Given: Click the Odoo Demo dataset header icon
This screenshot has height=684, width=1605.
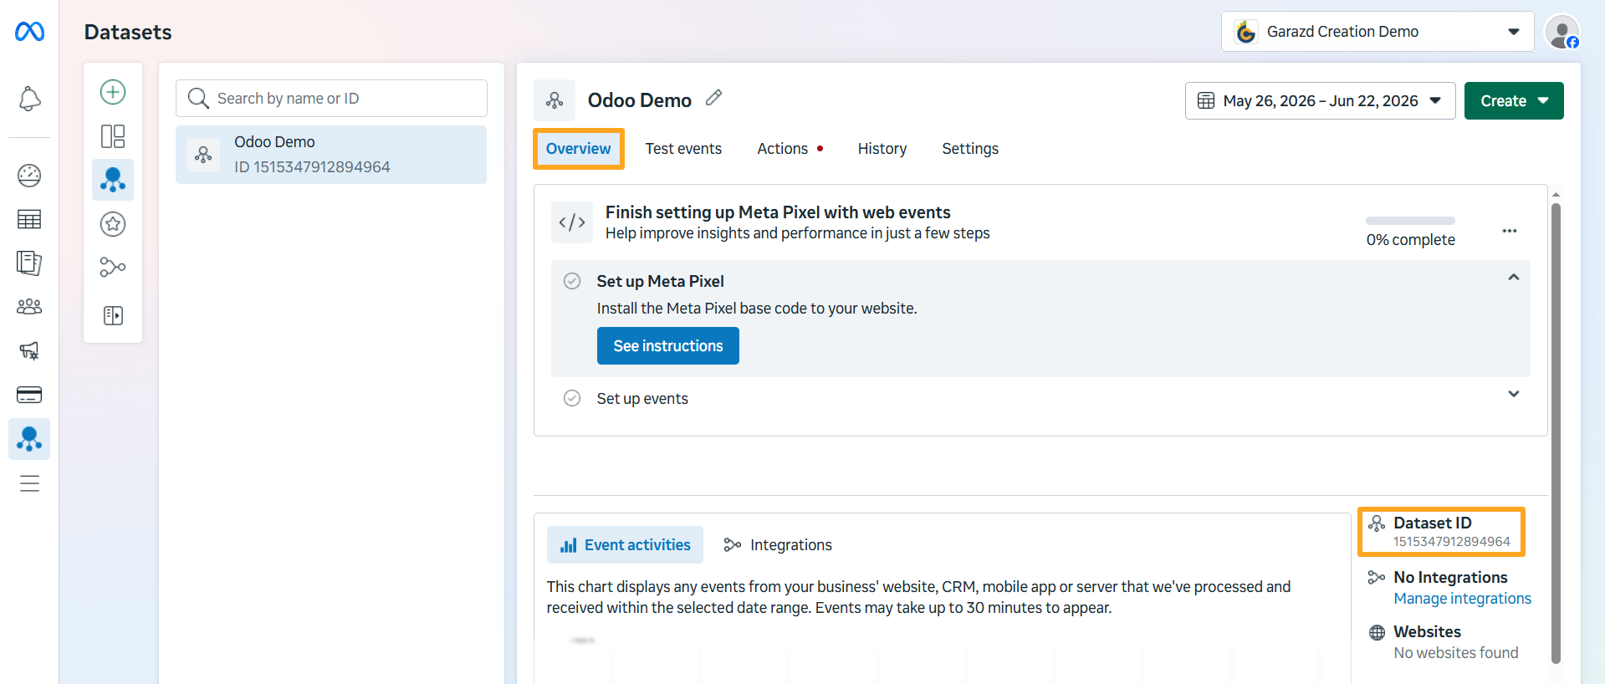Looking at the screenshot, I should click(x=555, y=100).
